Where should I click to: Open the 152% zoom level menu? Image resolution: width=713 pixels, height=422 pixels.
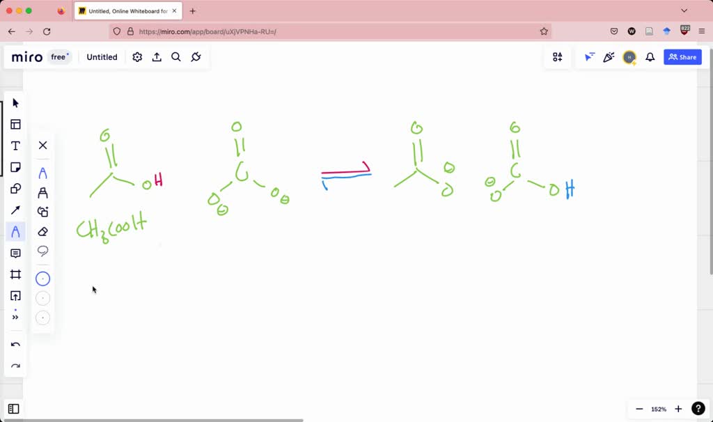point(659,409)
